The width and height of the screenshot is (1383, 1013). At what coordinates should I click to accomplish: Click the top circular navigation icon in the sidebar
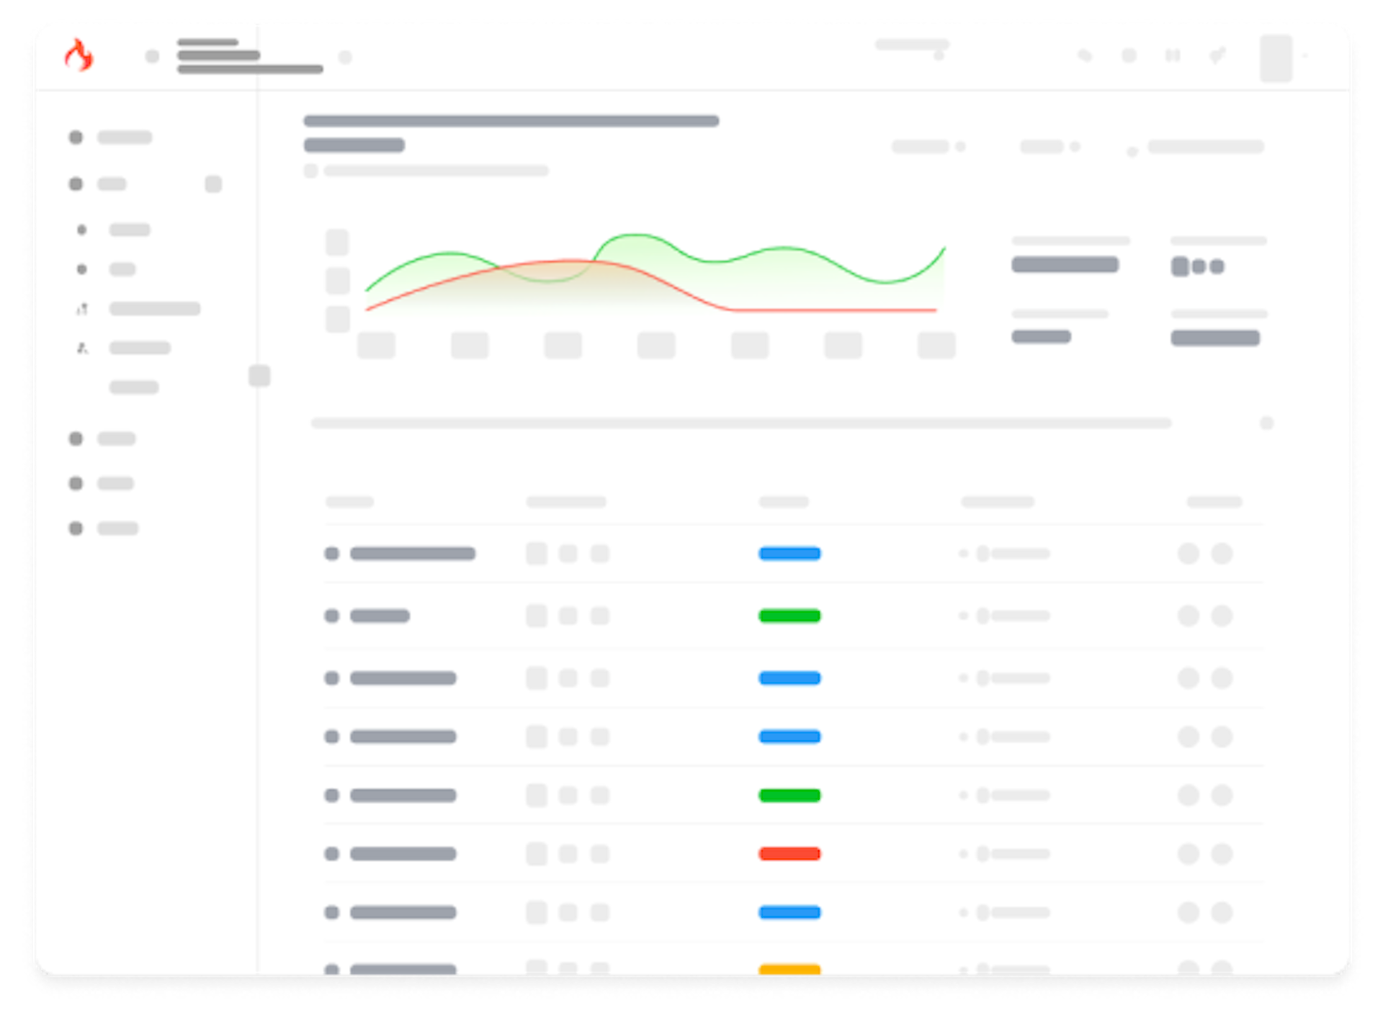pyautogui.click(x=76, y=137)
